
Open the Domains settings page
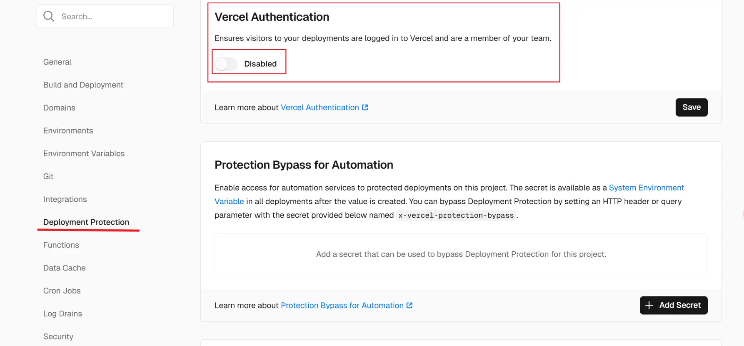pyautogui.click(x=59, y=108)
